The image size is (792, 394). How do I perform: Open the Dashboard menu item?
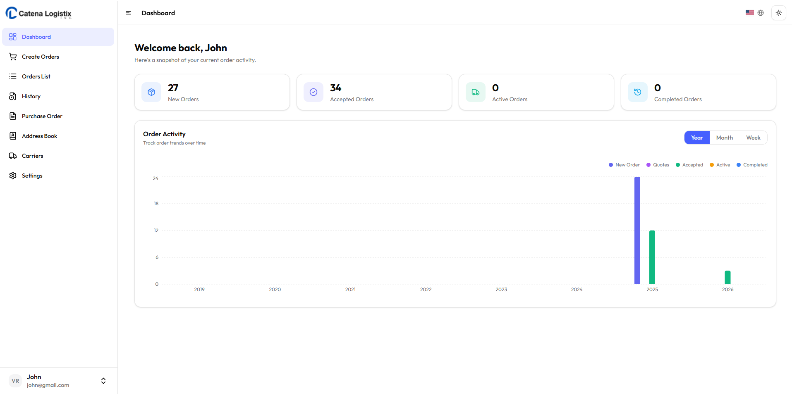tap(58, 37)
